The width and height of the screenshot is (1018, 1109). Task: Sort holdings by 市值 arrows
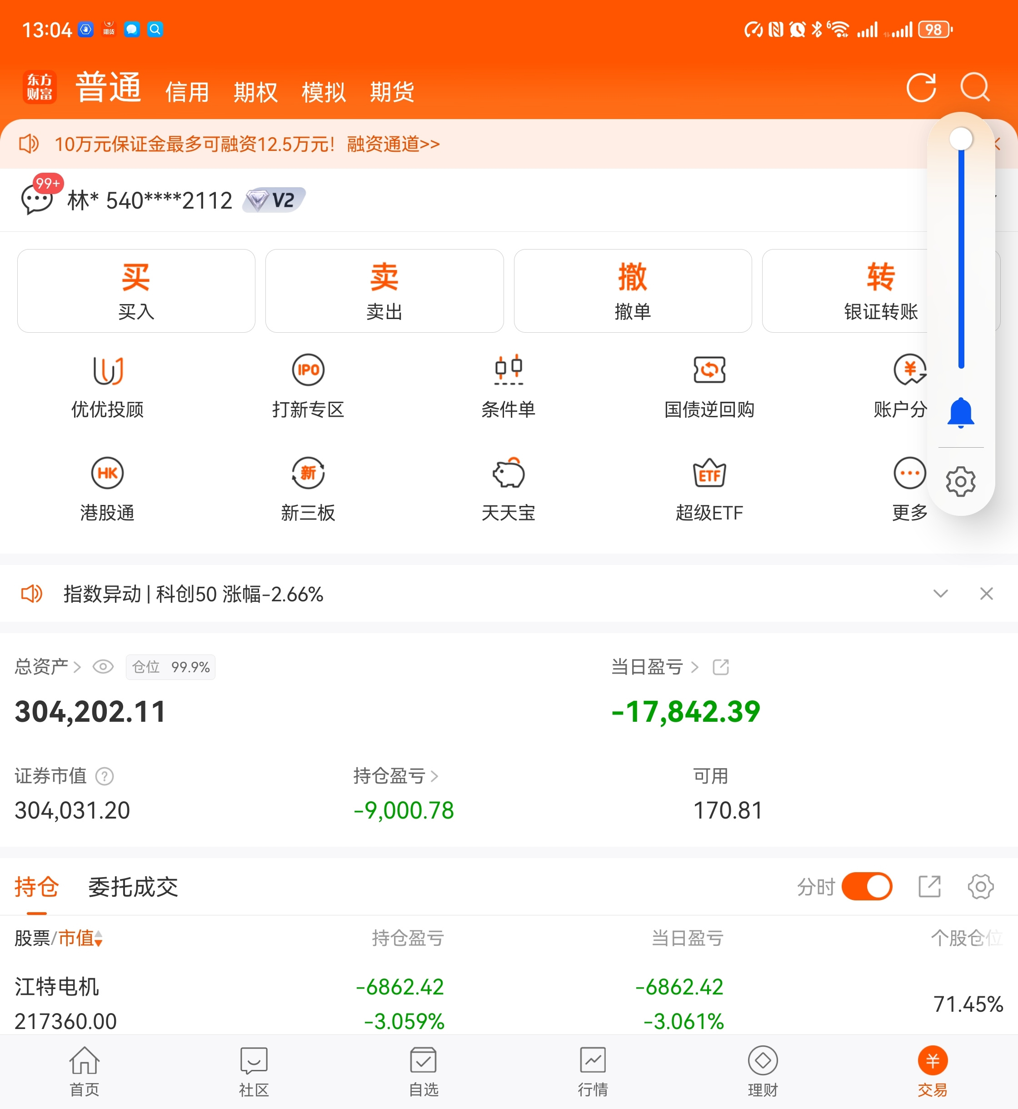click(x=98, y=938)
